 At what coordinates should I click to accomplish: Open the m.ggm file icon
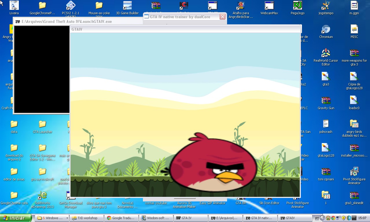click(x=354, y=5)
